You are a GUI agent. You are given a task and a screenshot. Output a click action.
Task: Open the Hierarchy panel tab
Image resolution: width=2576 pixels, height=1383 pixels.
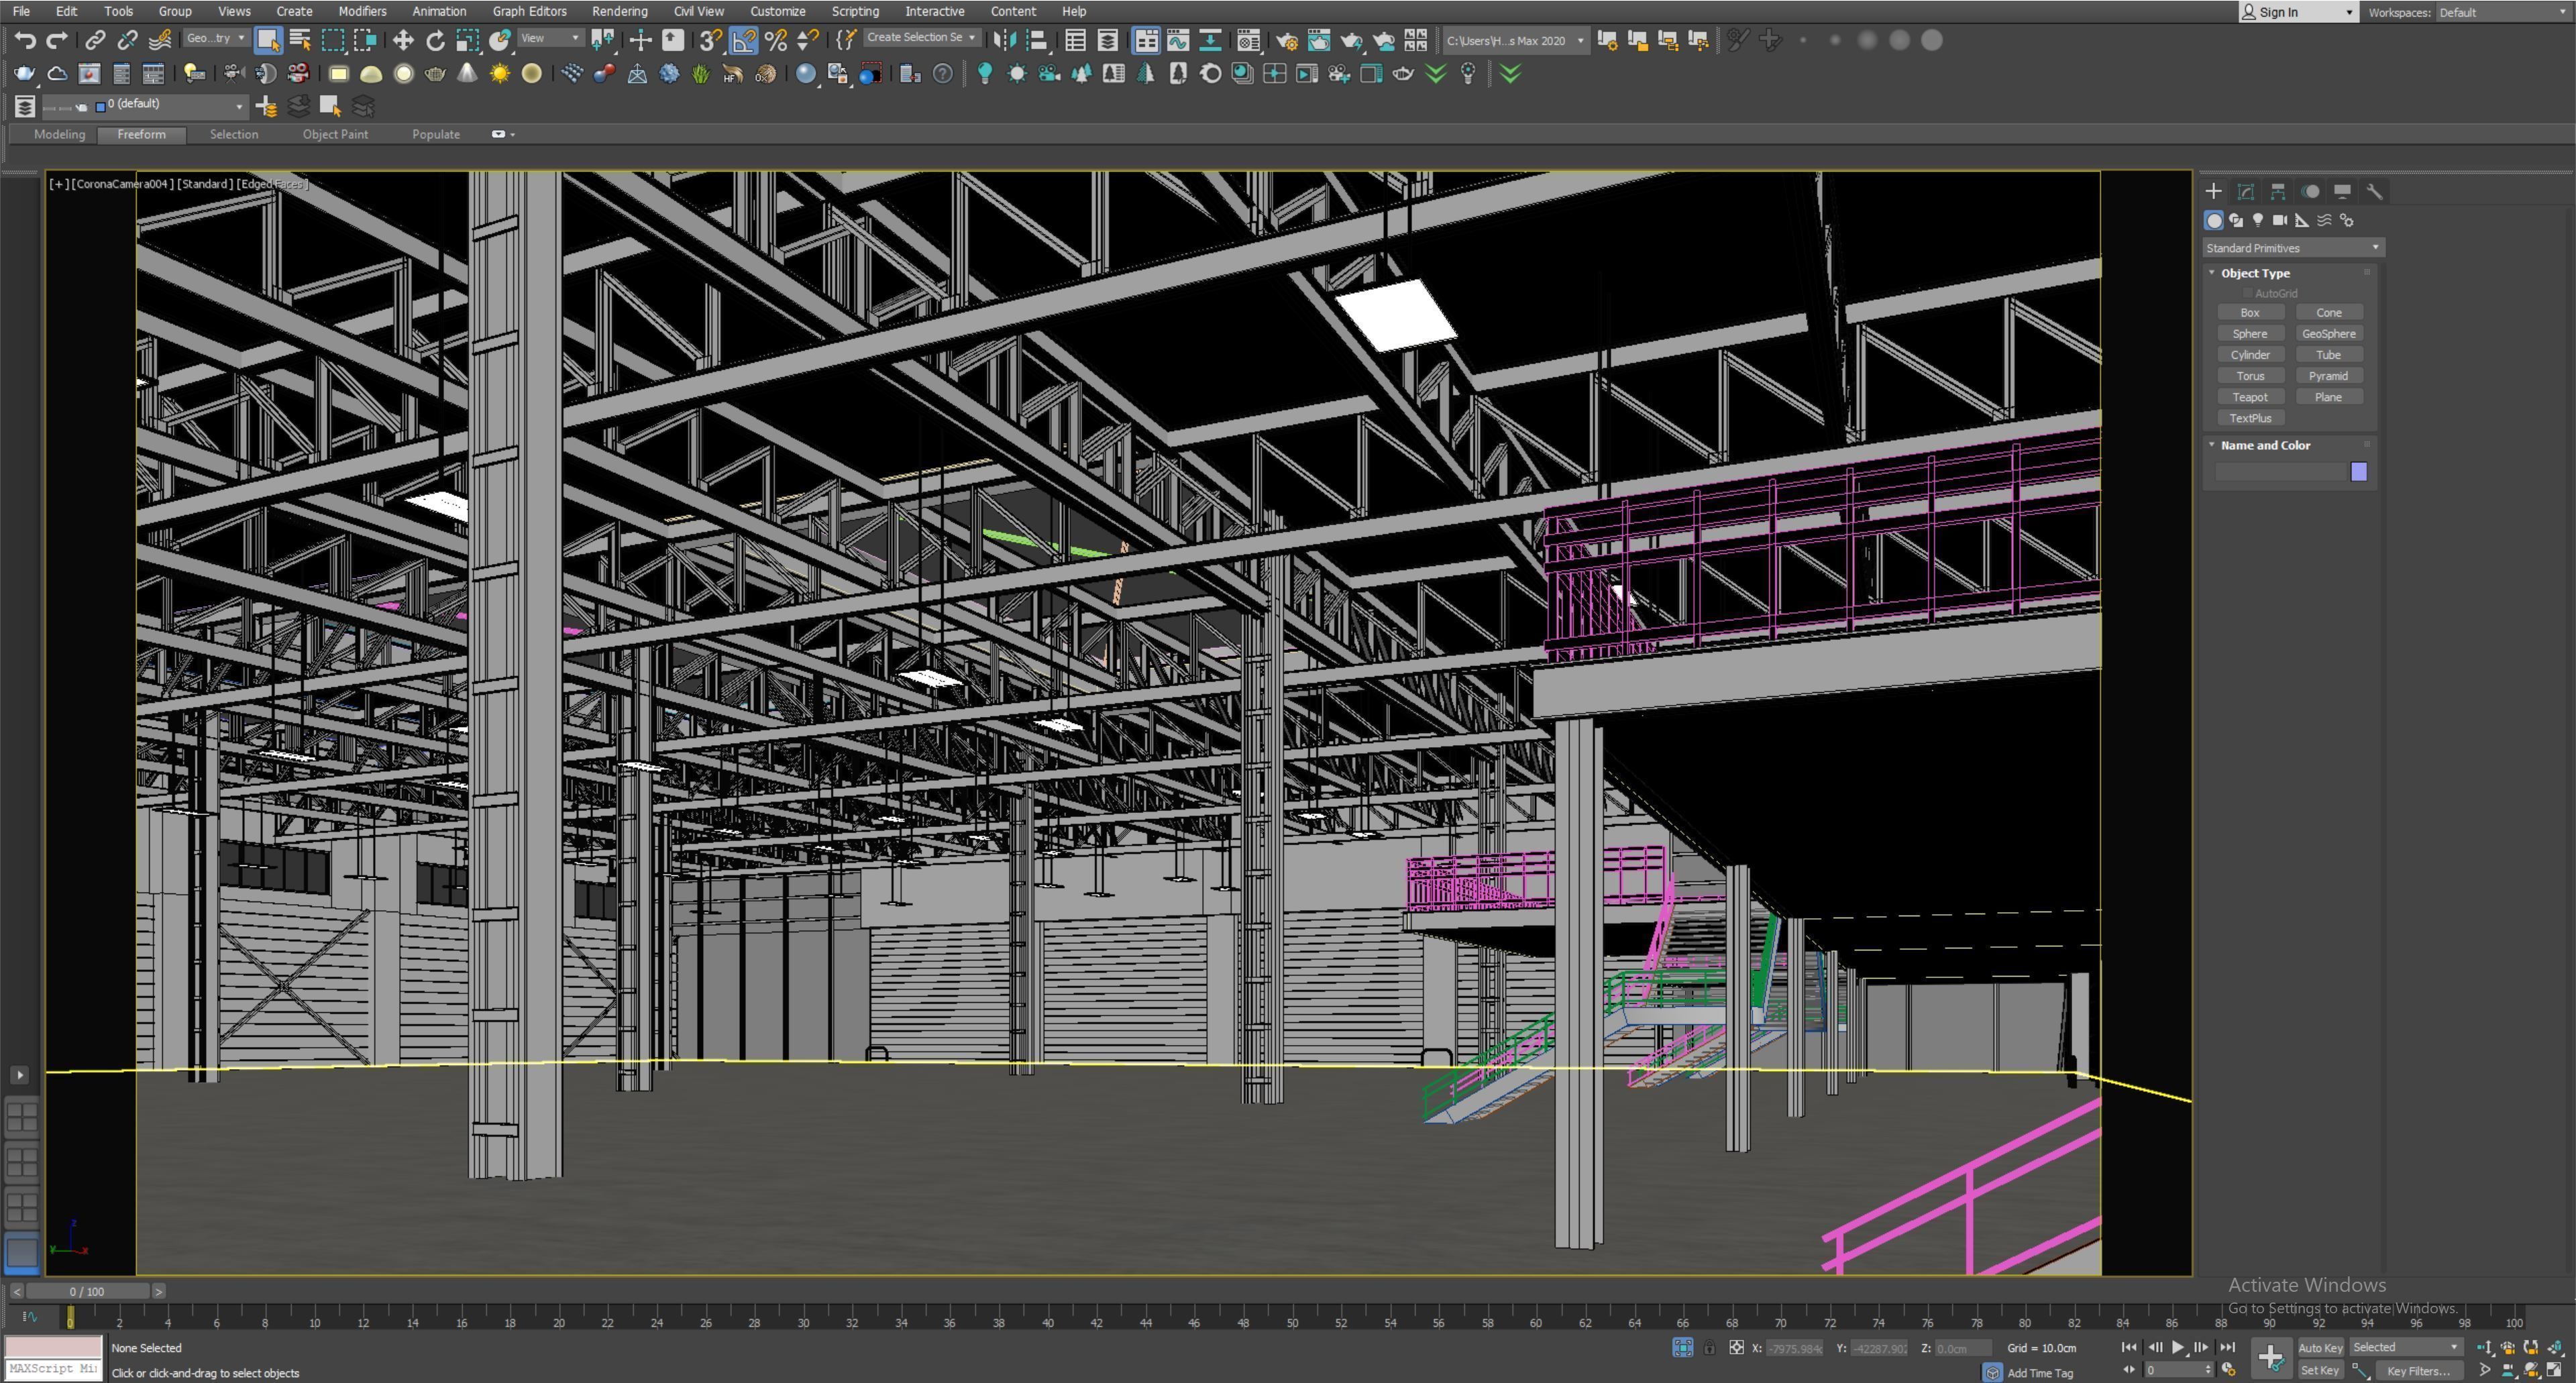click(2278, 191)
